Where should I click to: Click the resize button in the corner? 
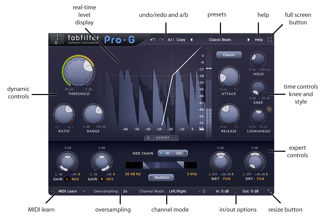270,191
